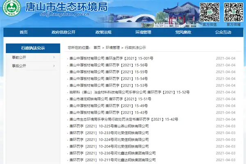246x164 pixels.
Task: Select the 公众互动 navigation item
Action: click(x=223, y=32)
